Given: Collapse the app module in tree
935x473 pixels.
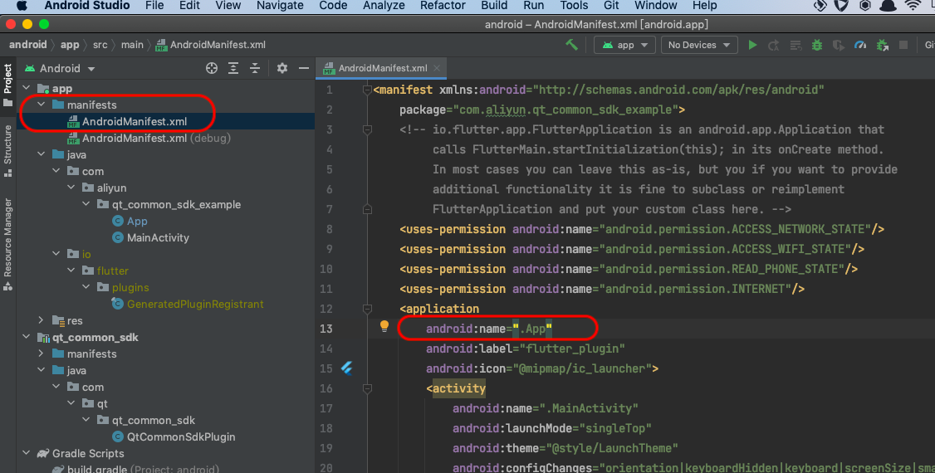Looking at the screenshot, I should pyautogui.click(x=27, y=88).
